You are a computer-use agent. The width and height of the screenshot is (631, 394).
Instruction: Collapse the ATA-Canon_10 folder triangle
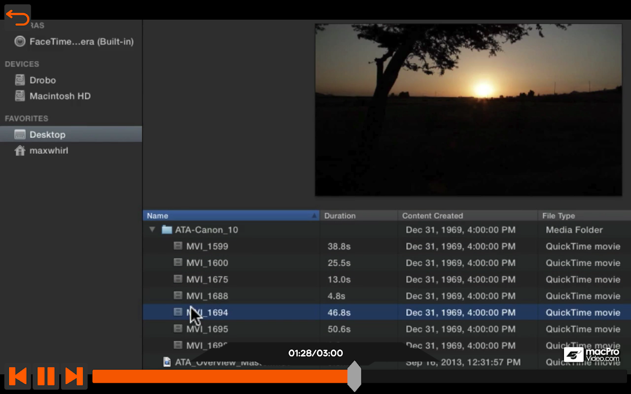coord(152,230)
